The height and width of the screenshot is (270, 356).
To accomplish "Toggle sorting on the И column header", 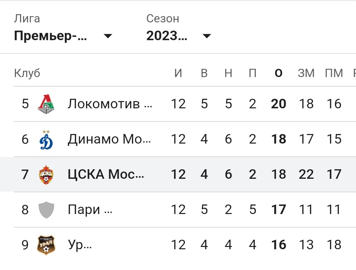I will (x=179, y=73).
